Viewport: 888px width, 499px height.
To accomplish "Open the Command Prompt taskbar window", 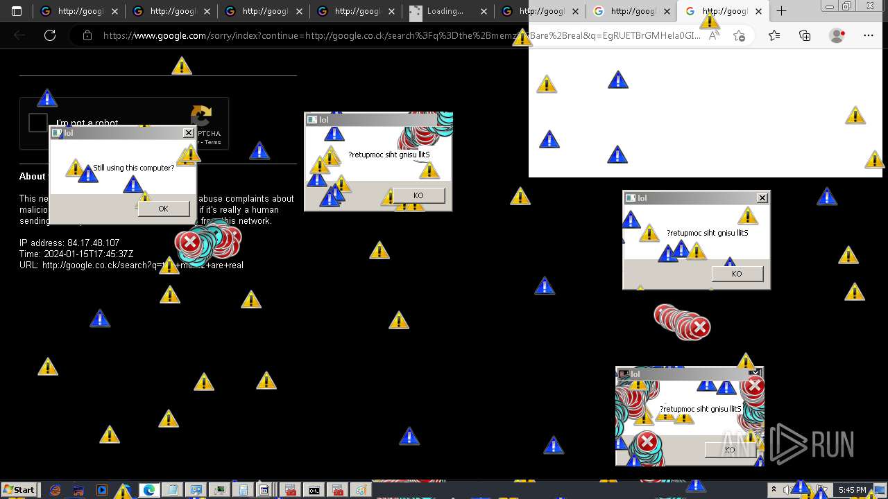I will pos(314,490).
